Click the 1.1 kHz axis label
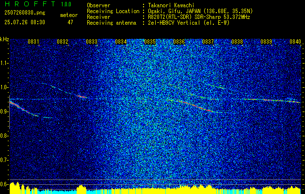 (x=4, y=63)
